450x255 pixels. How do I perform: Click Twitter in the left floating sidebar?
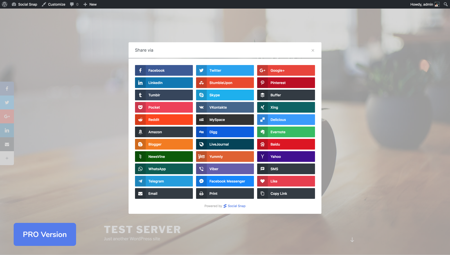(x=7, y=102)
